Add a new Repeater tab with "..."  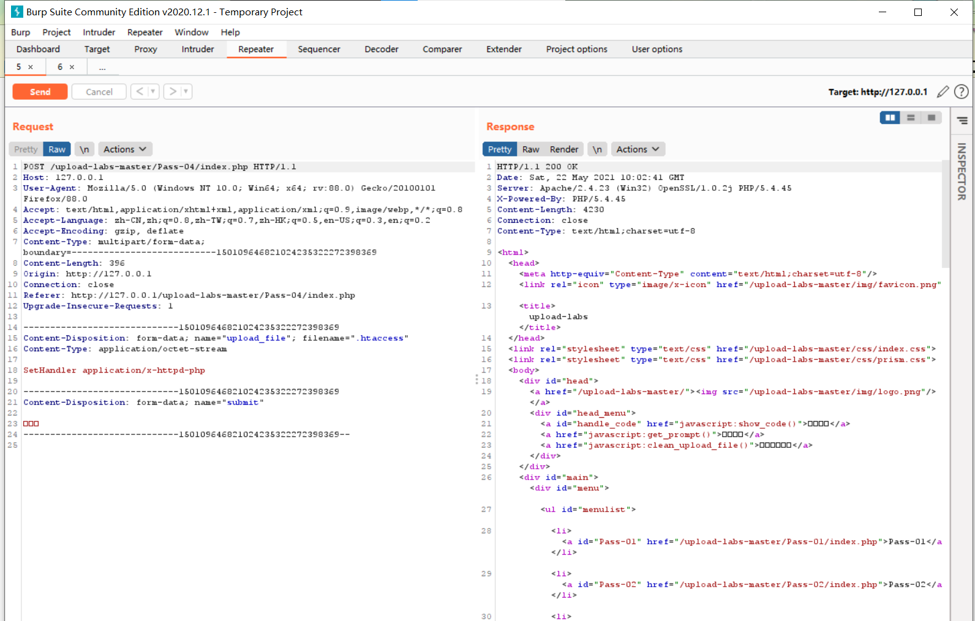coord(102,67)
